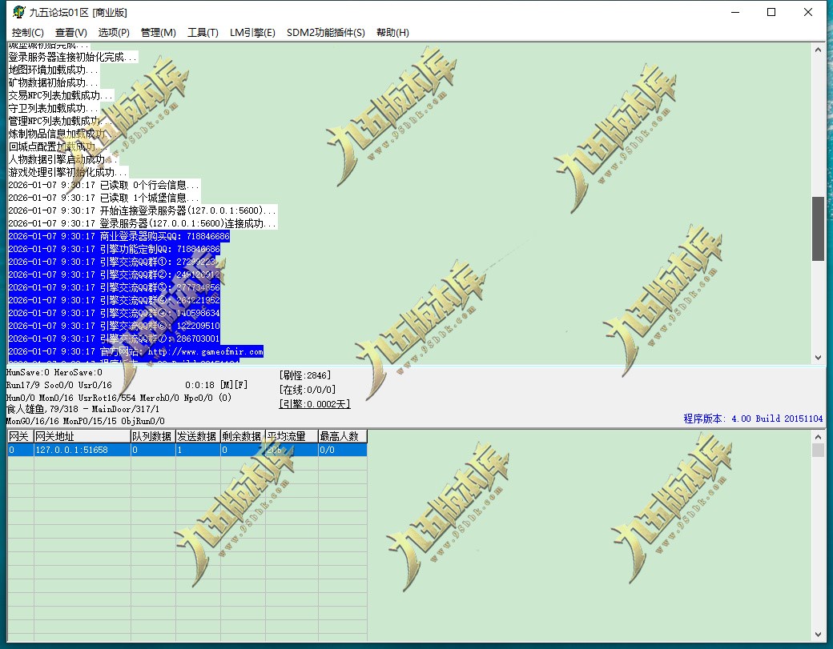Screen dimensions: 833x649
Task: Open the 查看(V) menu
Action: (70, 32)
